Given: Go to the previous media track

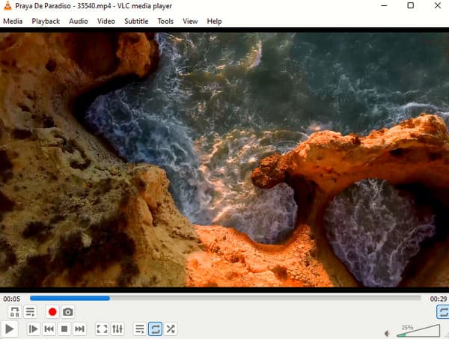Looking at the screenshot, I should (x=49, y=329).
